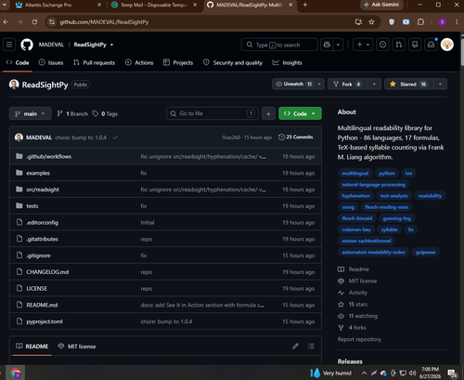Screen dimensions: 464x380
Task: Click the green commit status checkmark
Action: click(115, 138)
